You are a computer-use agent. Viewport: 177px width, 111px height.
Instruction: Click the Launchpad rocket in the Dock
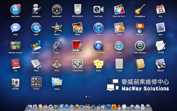click(51, 107)
